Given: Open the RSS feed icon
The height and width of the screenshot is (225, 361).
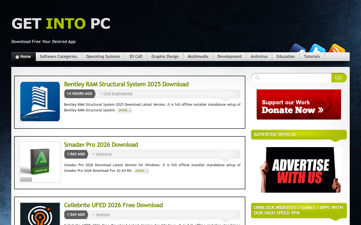Looking at the screenshot, I should (336, 48).
